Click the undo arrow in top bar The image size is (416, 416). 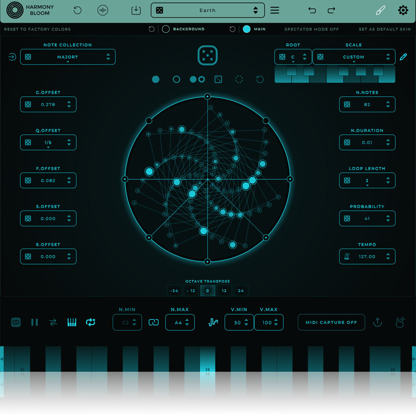point(312,10)
